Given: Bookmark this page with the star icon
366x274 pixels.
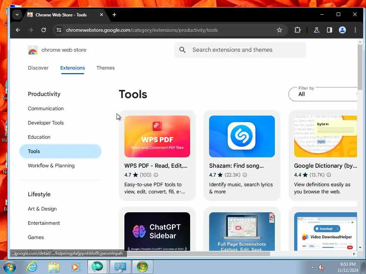Looking at the screenshot, I should 280,30.
